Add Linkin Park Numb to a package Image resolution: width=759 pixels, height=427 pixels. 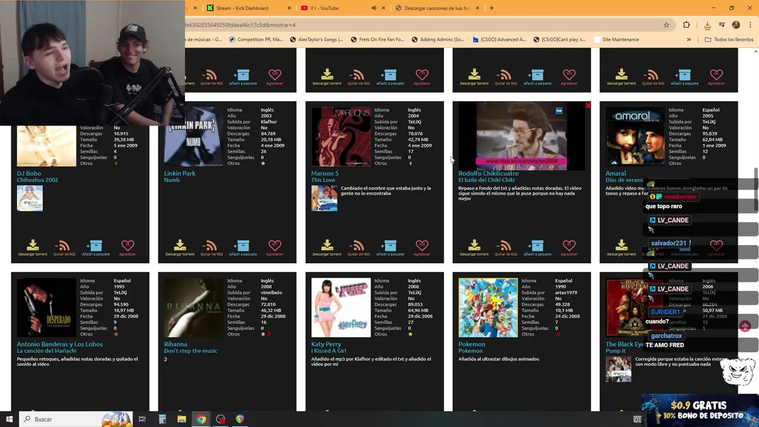coord(243,248)
